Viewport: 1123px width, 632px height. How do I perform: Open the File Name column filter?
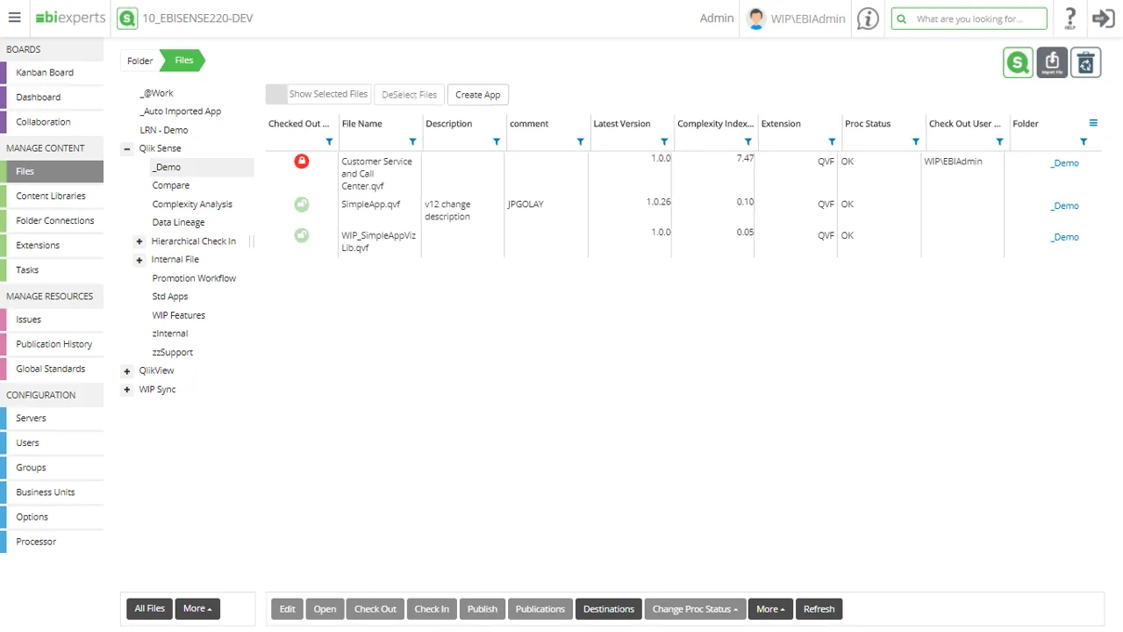click(x=412, y=141)
